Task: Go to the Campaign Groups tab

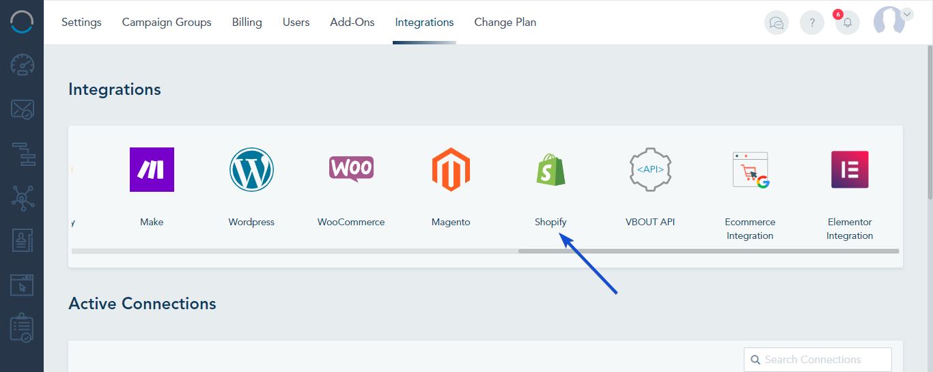Action: click(x=167, y=23)
